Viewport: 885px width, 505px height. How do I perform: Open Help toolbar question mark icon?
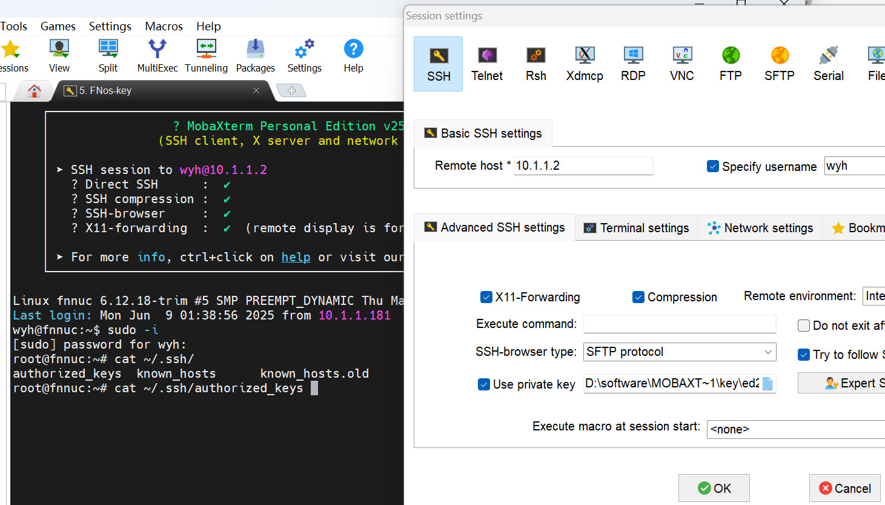pyautogui.click(x=354, y=56)
